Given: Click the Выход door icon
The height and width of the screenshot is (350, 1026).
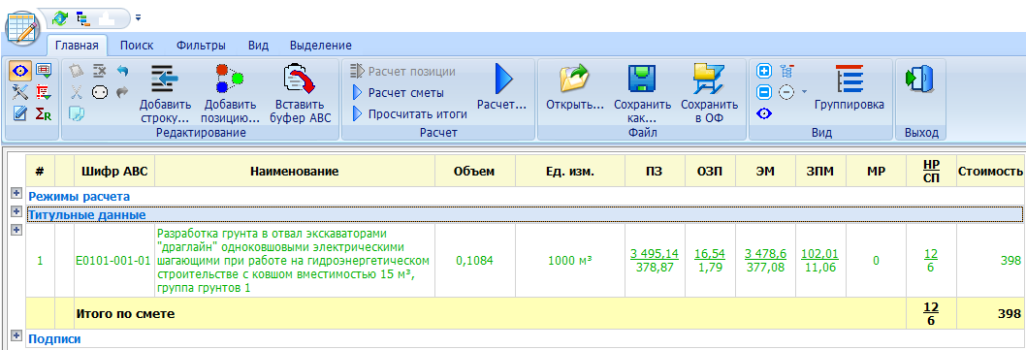Looking at the screenshot, I should (919, 80).
